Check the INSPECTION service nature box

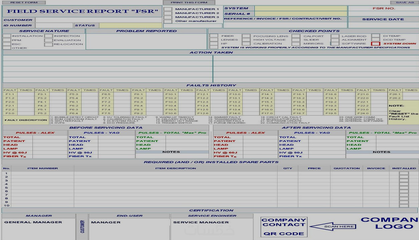point(49,36)
